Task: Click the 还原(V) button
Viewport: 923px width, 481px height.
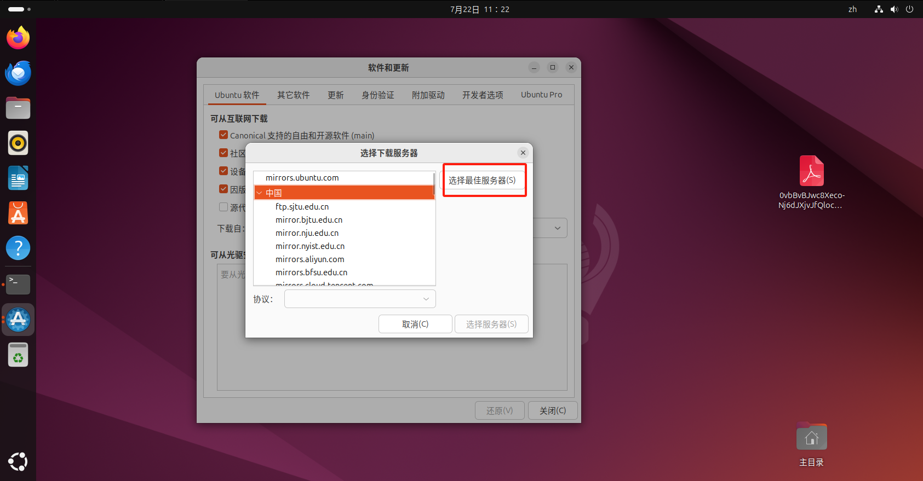Action: click(500, 410)
